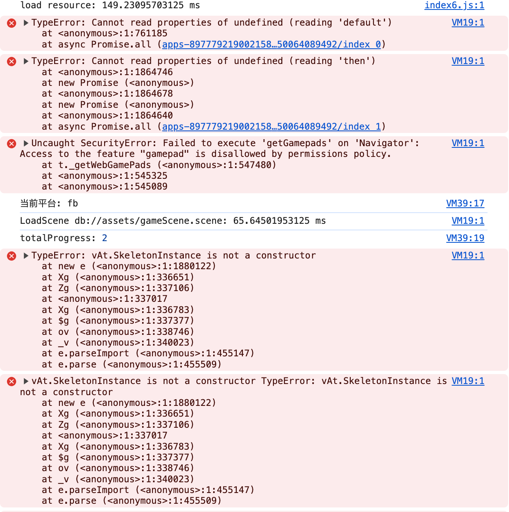Screen dimensions: 509x512
Task: Toggle first SkeletonInstance TypeError disclosure arrow
Action: pyautogui.click(x=26, y=256)
